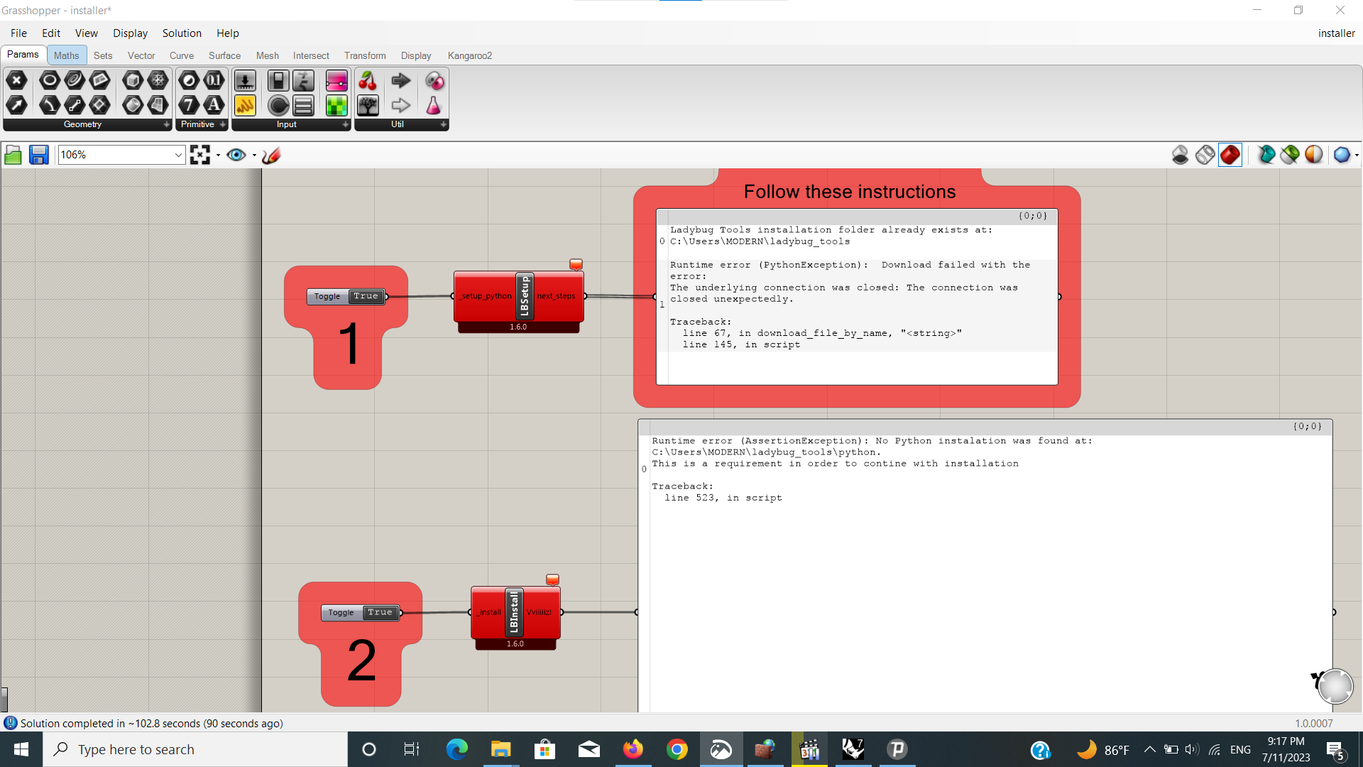Click the installer document name button

1336,33
